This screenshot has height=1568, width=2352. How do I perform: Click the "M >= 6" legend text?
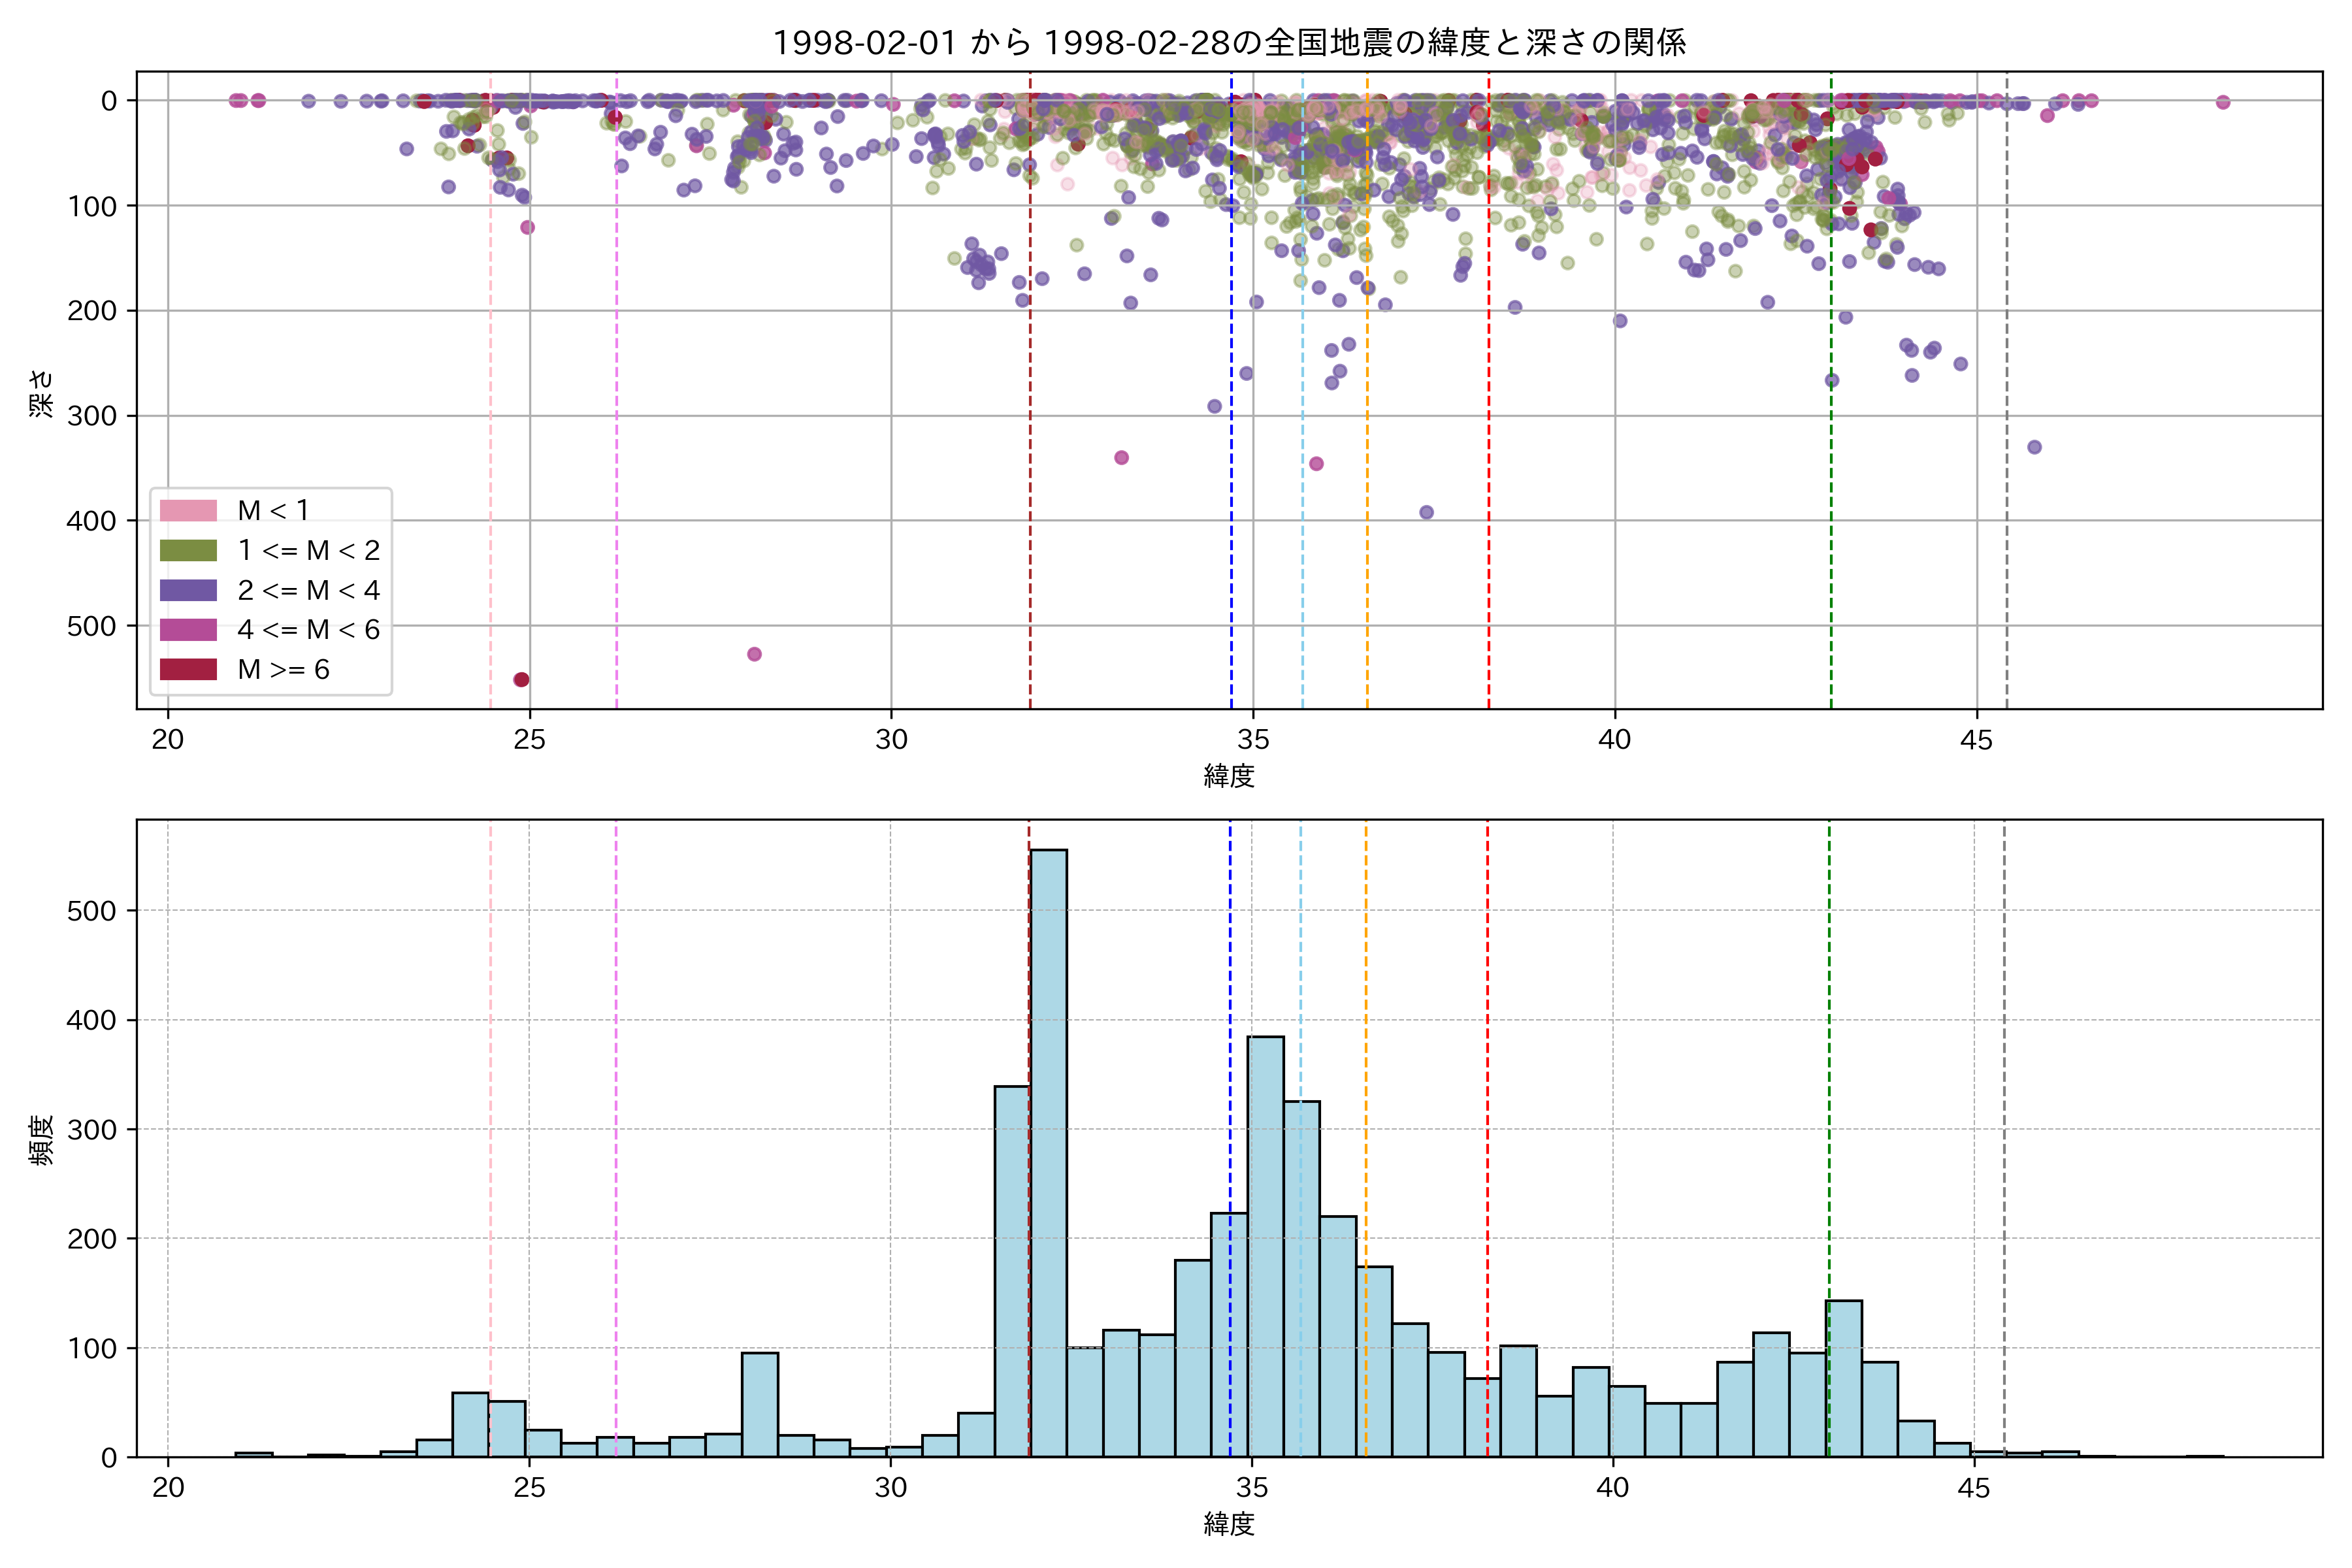(x=283, y=669)
